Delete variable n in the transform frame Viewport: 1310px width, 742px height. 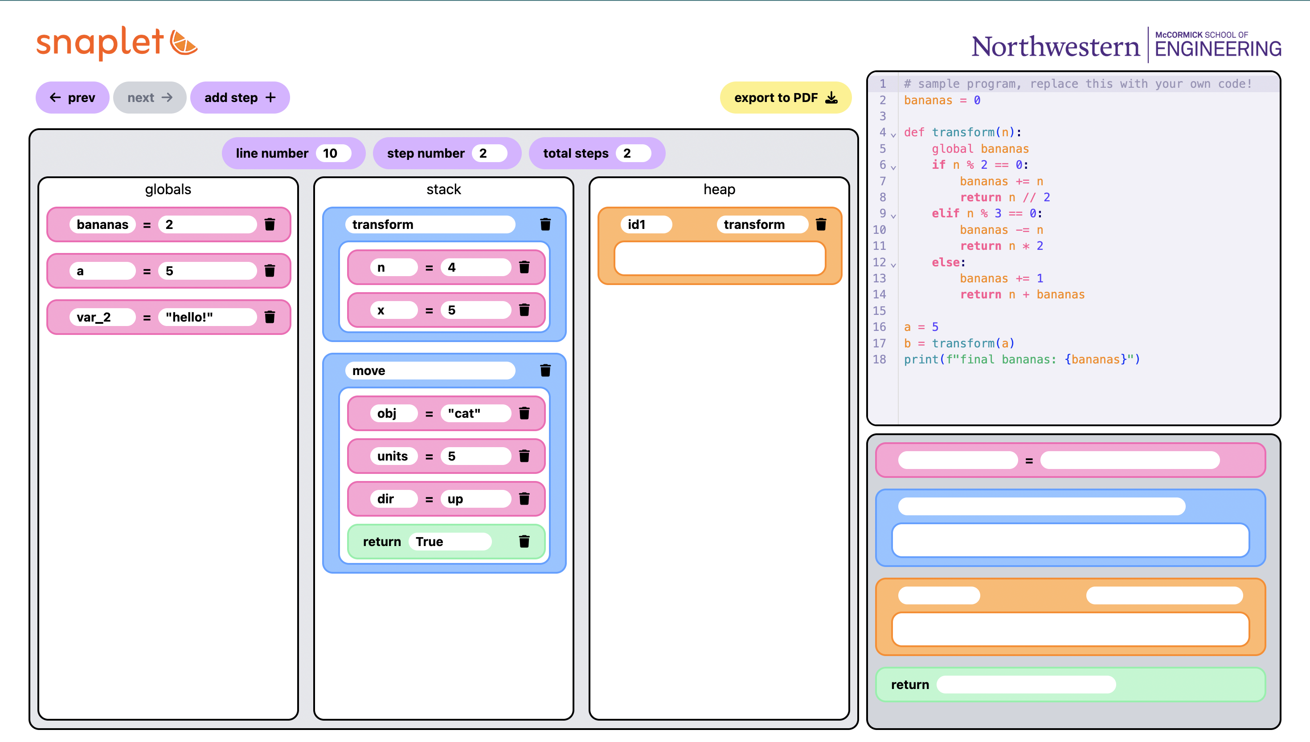coord(524,267)
